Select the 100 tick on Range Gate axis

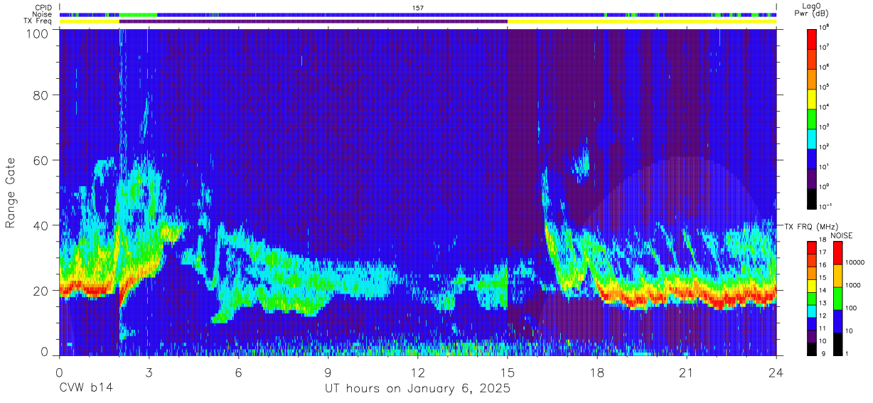click(38, 33)
